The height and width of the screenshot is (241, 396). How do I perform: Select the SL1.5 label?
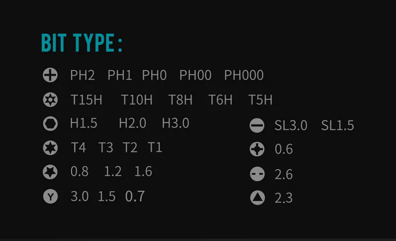pyautogui.click(x=338, y=126)
